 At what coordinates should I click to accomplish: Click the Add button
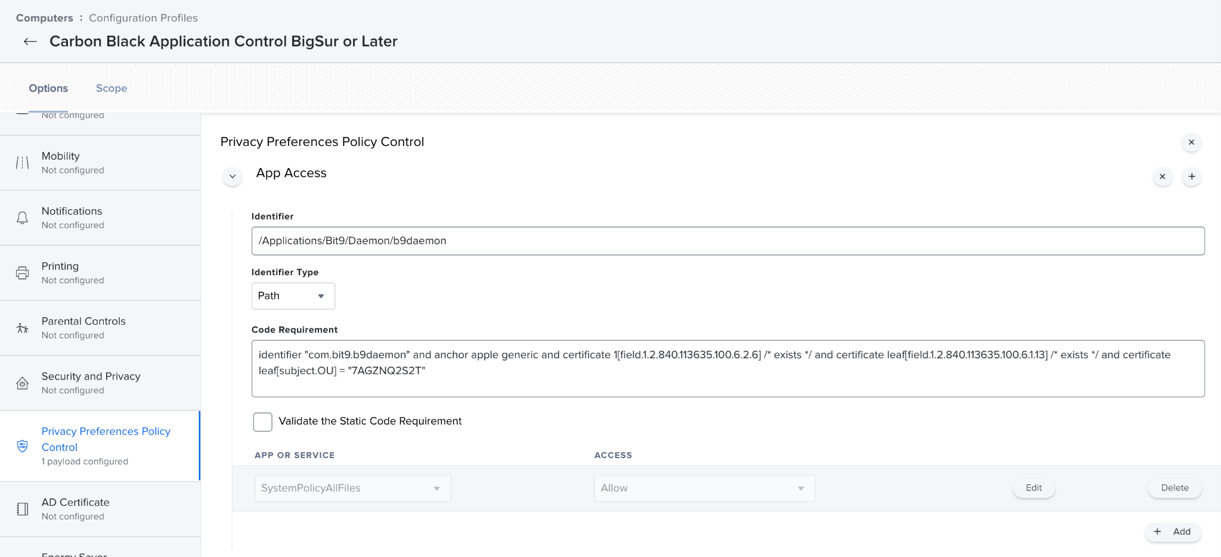pos(1173,532)
